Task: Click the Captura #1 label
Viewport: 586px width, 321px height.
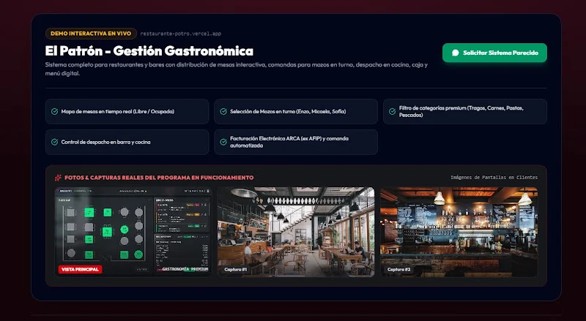Action: point(235,269)
